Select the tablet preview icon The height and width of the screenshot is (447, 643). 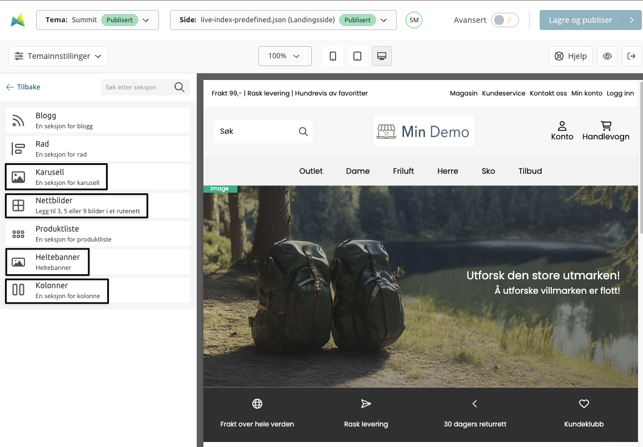357,56
